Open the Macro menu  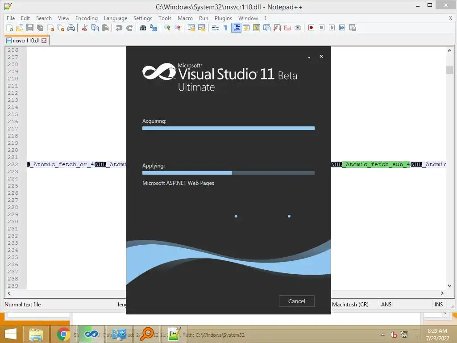pyautogui.click(x=185, y=18)
